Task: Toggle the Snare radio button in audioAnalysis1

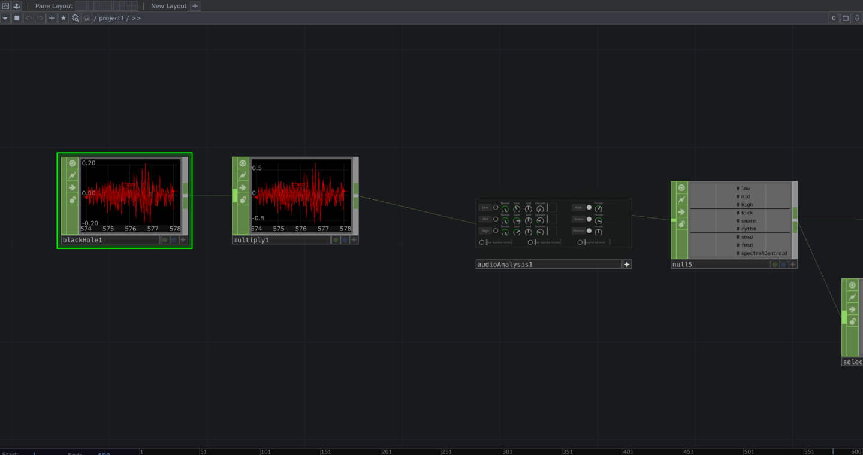Action: 589,219
